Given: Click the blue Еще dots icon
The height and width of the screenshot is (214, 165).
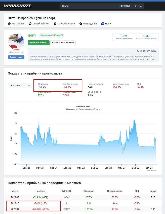Looking at the screenshot, I should click(102, 24).
